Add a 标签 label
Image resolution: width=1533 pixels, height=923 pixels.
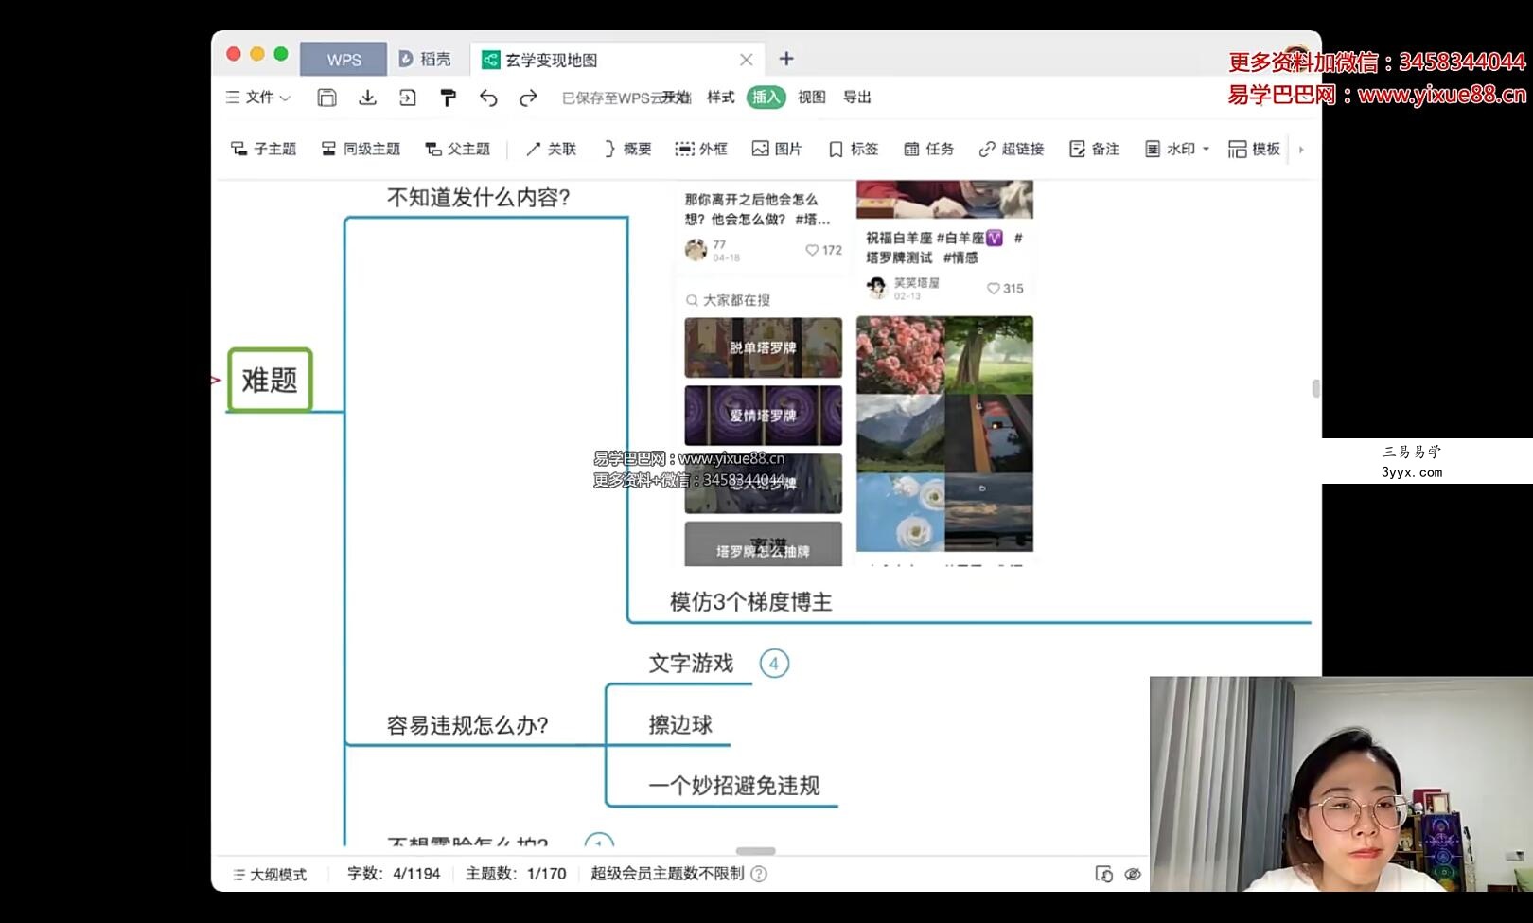(x=854, y=149)
